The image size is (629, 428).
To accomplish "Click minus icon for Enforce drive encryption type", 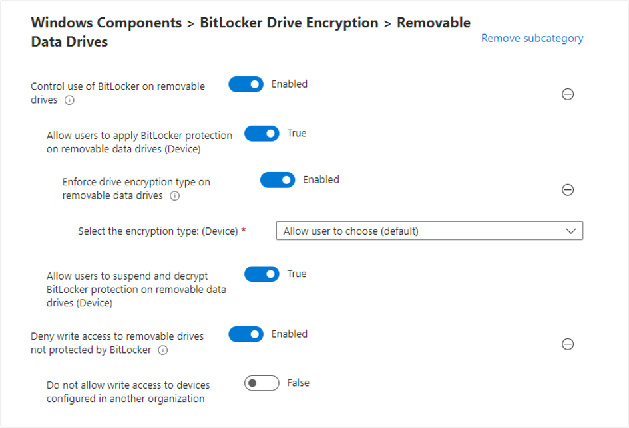I will (568, 190).
